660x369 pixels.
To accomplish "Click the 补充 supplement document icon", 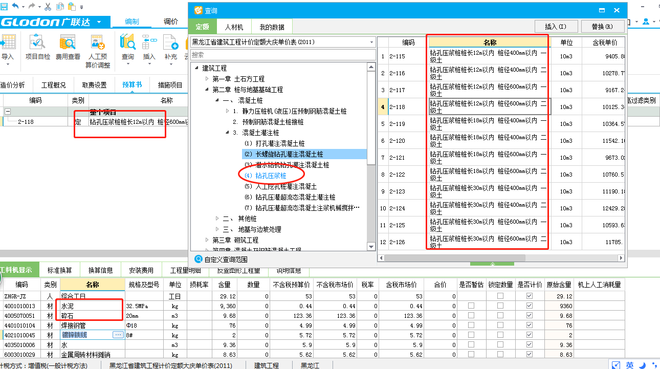I will [x=170, y=42].
